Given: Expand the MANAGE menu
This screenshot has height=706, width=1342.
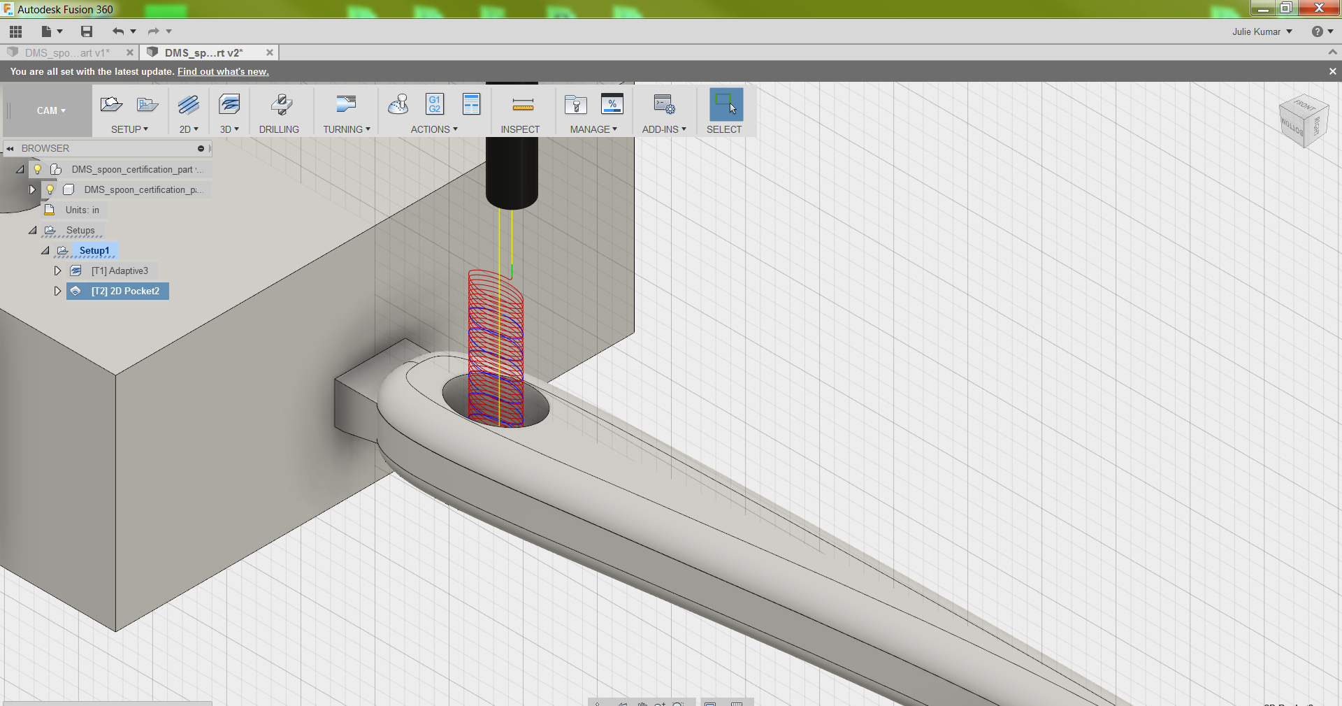Looking at the screenshot, I should (593, 129).
